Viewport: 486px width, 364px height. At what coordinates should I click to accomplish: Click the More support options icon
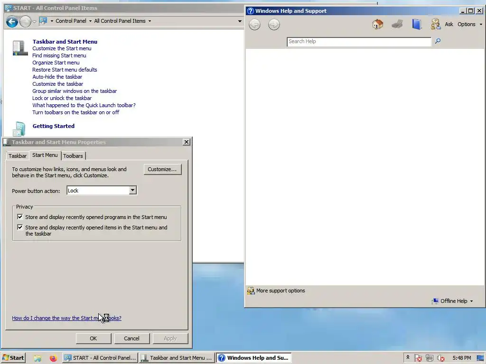(x=251, y=291)
